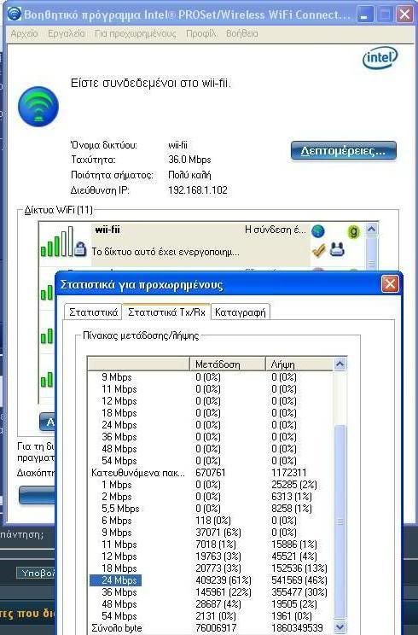Click the Tx/Rx table scroll-down arrow
This screenshot has width=418, height=635.
pyautogui.click(x=340, y=627)
